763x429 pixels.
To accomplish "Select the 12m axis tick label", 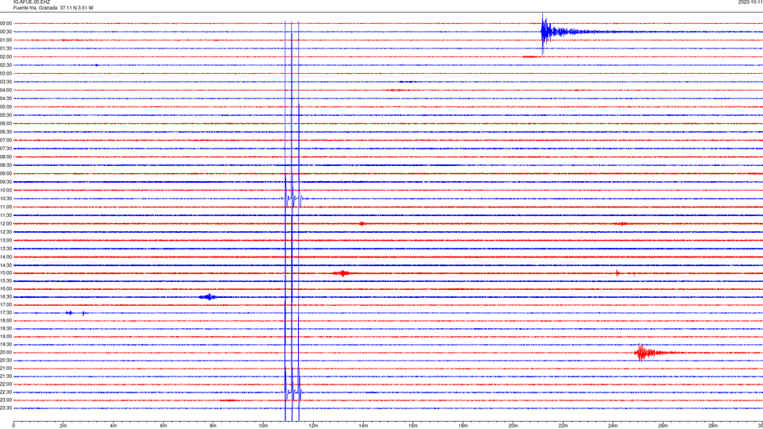I will pyautogui.click(x=313, y=426).
